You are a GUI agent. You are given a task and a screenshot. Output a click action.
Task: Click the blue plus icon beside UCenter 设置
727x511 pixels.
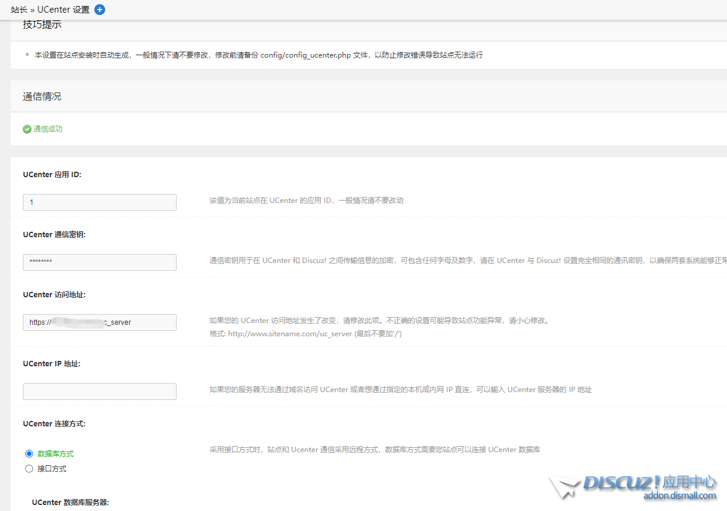100,10
